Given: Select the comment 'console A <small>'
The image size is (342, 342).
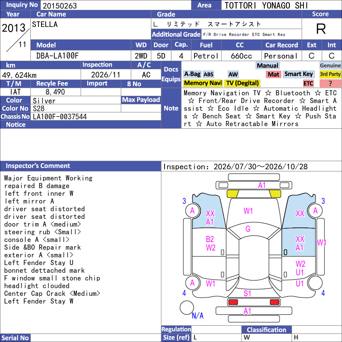Looking at the screenshot, I should point(37,240).
